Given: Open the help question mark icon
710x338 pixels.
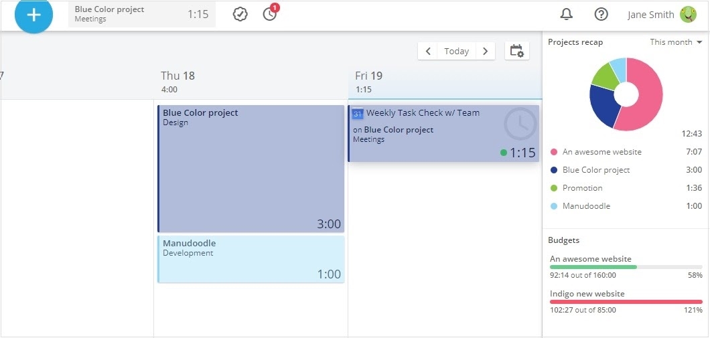Looking at the screenshot, I should [x=601, y=15].
